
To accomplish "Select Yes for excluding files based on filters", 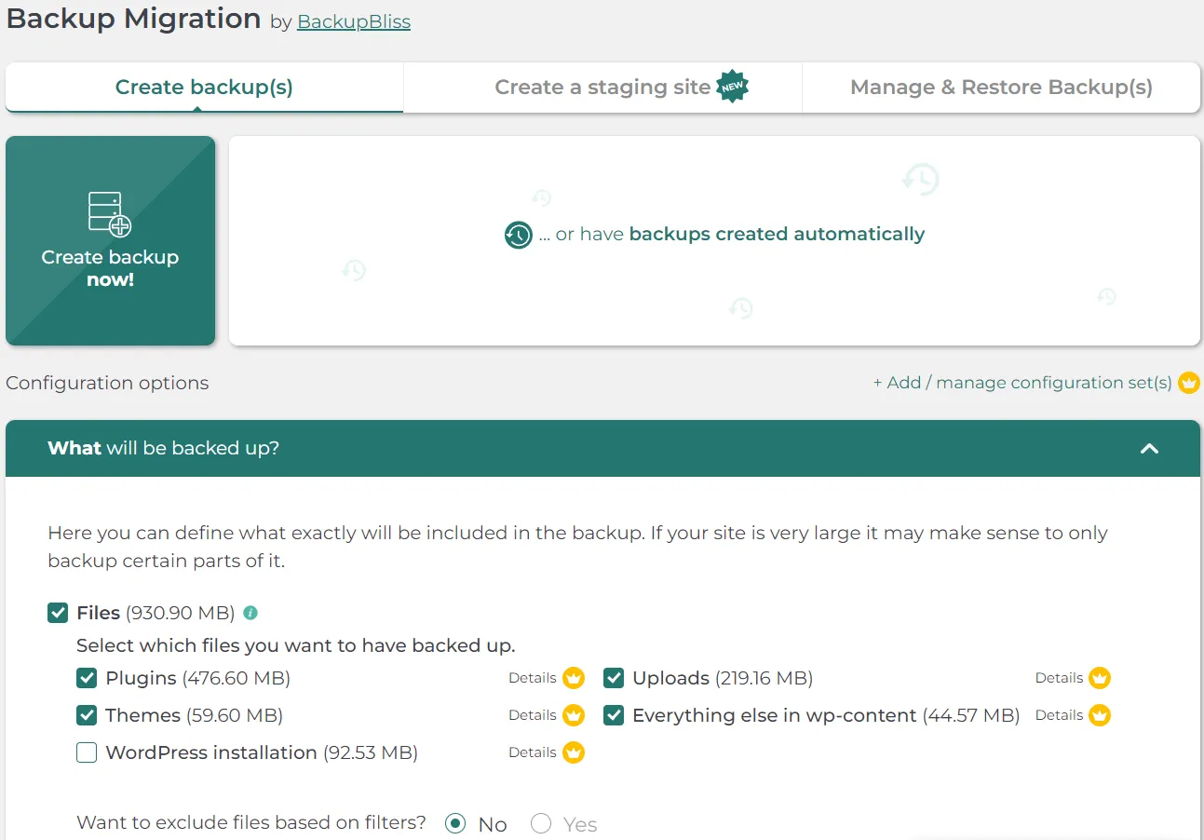I will tap(541, 823).
